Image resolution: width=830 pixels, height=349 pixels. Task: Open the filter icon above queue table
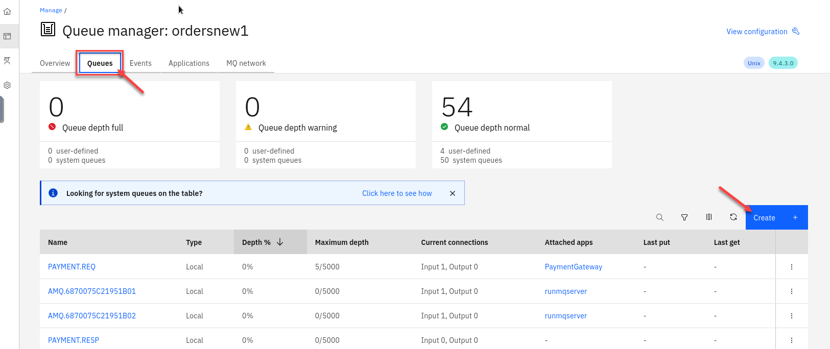pyautogui.click(x=684, y=217)
